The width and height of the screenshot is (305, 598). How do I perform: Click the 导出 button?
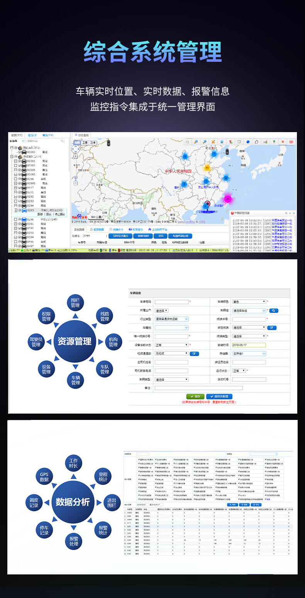pos(256,505)
